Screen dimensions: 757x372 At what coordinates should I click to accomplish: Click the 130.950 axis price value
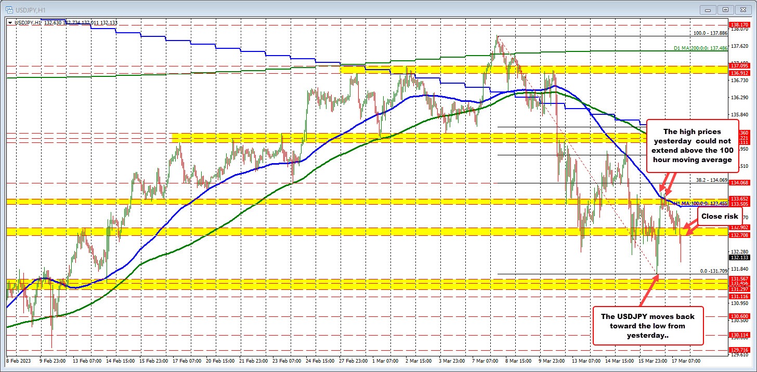click(x=739, y=302)
